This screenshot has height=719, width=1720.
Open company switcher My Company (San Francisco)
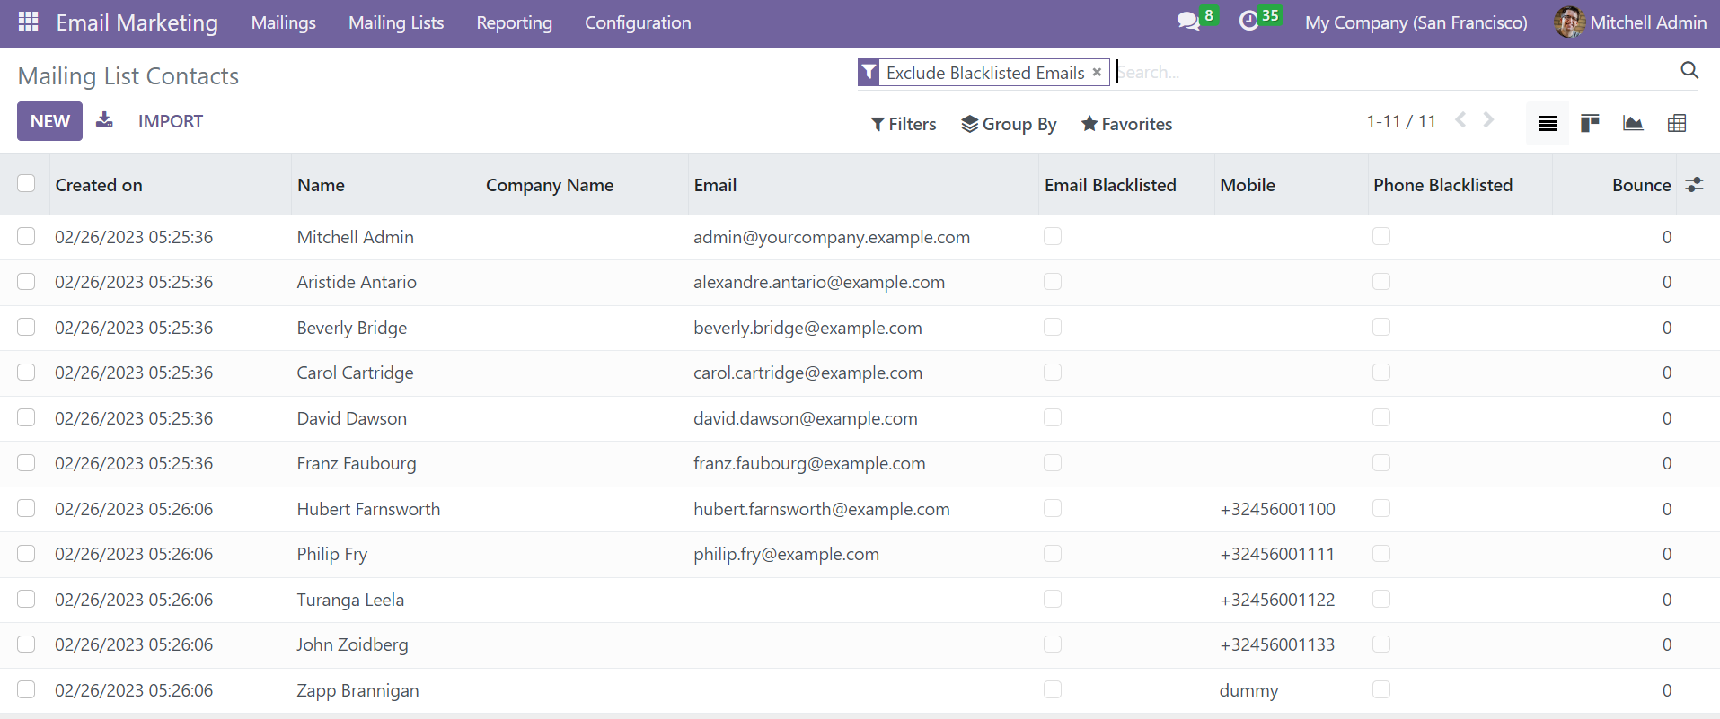[1416, 22]
